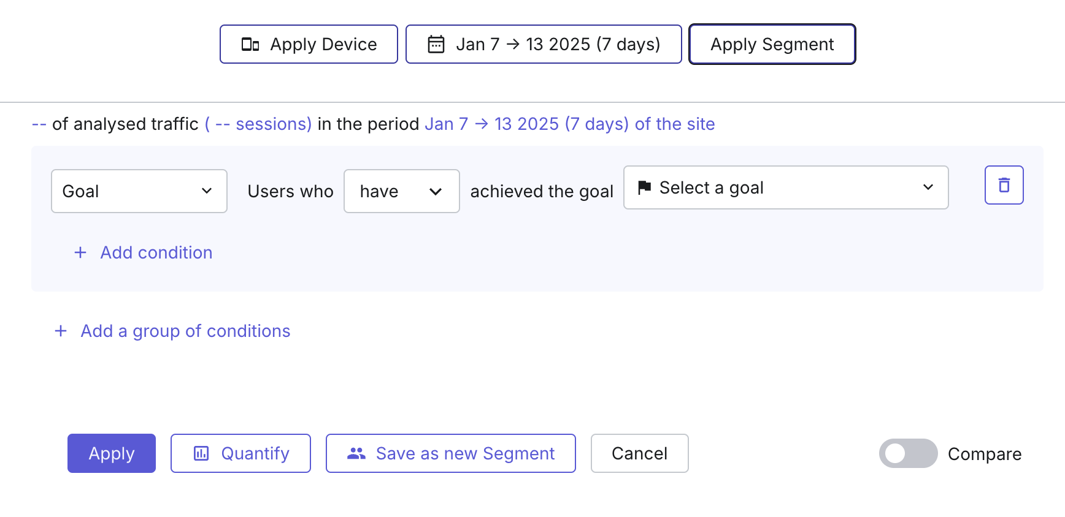1065x517 pixels.
Task: Click the calendar icon in the date range button
Action: [436, 43]
